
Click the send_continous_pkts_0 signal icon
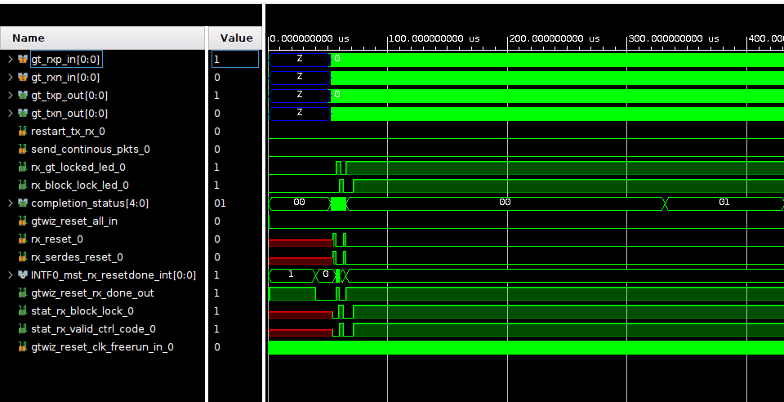tap(23, 150)
